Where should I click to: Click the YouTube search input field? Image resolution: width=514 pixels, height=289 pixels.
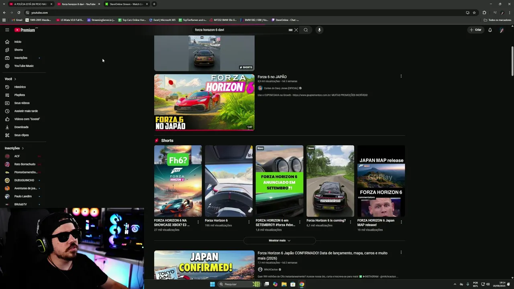[240, 30]
